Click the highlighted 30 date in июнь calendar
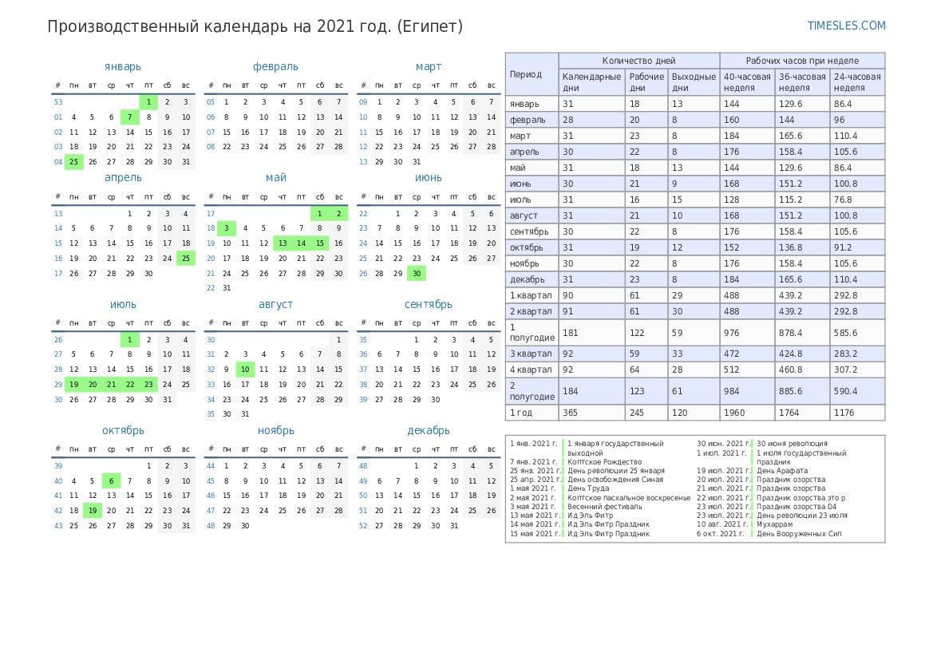Viewport: 933px width, 660px height. point(416,274)
